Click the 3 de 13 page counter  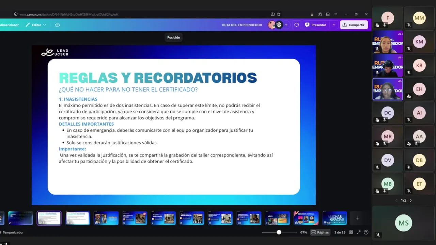[340, 232]
